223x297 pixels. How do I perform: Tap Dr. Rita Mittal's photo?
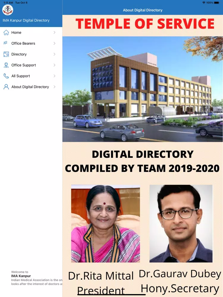pyautogui.click(x=106, y=224)
